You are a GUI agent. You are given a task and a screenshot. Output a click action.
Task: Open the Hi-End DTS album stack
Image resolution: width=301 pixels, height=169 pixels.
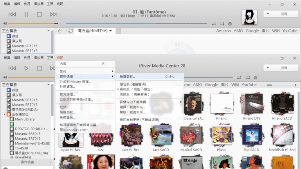[x=251, y=104]
